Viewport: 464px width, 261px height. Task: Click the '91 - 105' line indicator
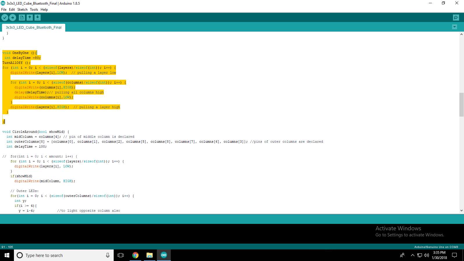[x=7, y=247]
